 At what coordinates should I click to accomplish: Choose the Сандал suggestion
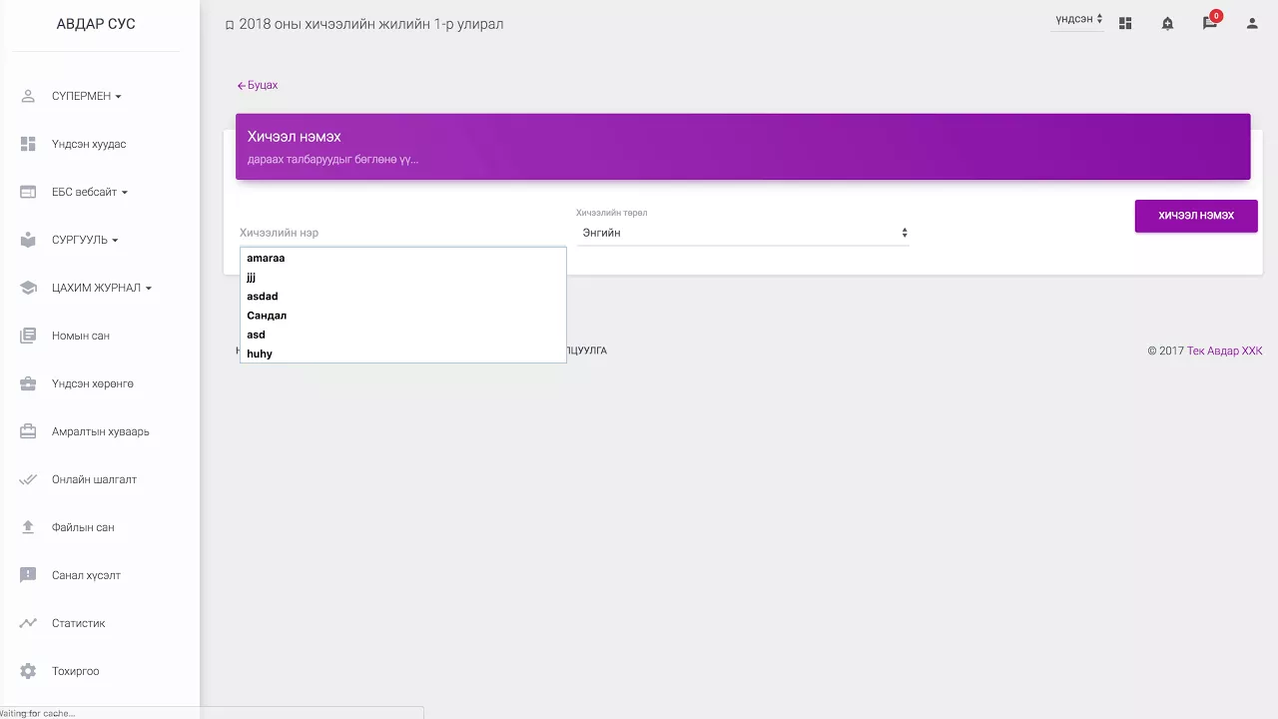[x=403, y=315]
